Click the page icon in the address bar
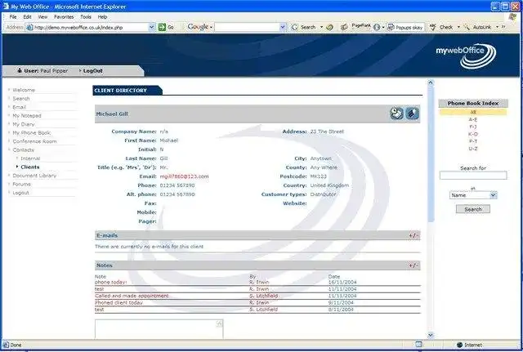Viewport: 523px width, 352px height. coord(29,27)
